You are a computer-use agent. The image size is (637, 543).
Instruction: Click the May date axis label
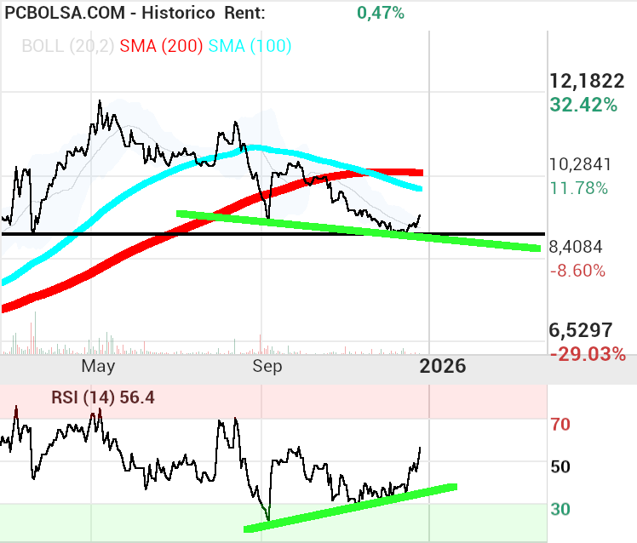98,366
